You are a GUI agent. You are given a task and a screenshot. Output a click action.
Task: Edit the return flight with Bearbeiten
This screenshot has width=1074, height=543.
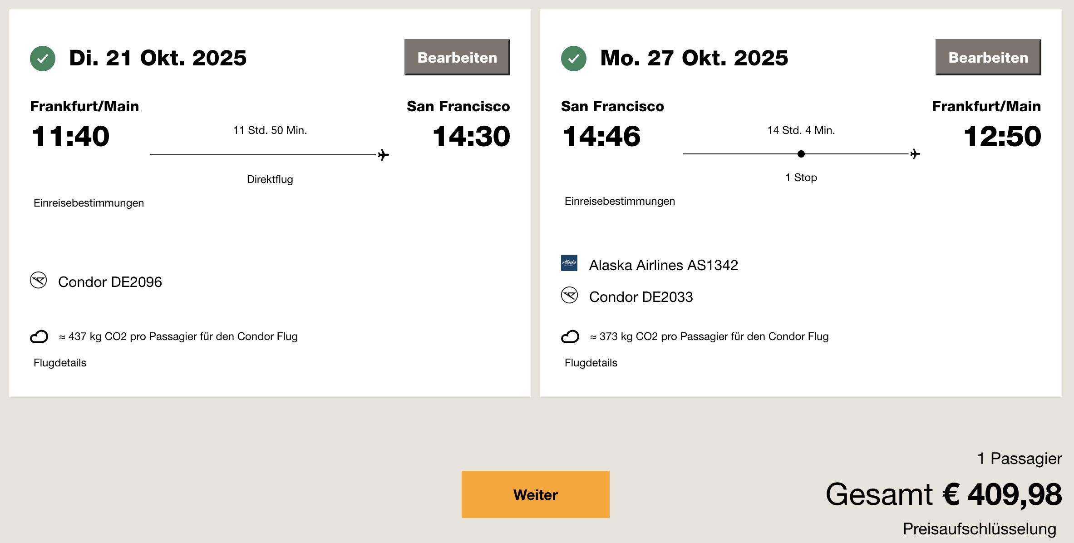988,57
